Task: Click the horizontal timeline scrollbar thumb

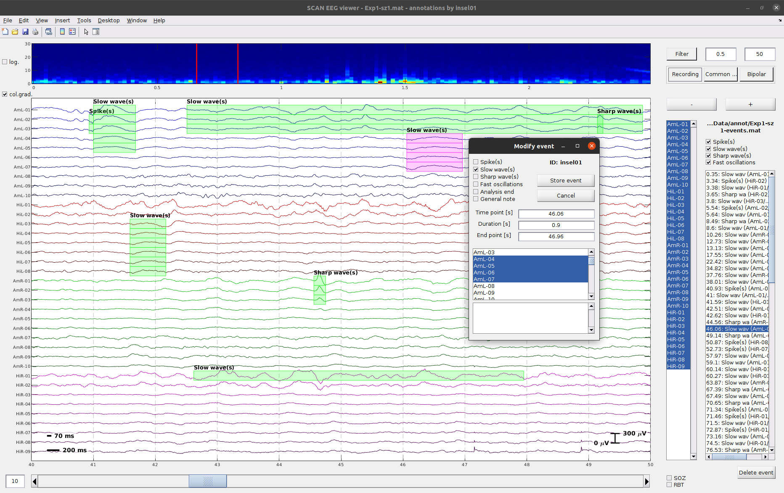Action: click(208, 481)
